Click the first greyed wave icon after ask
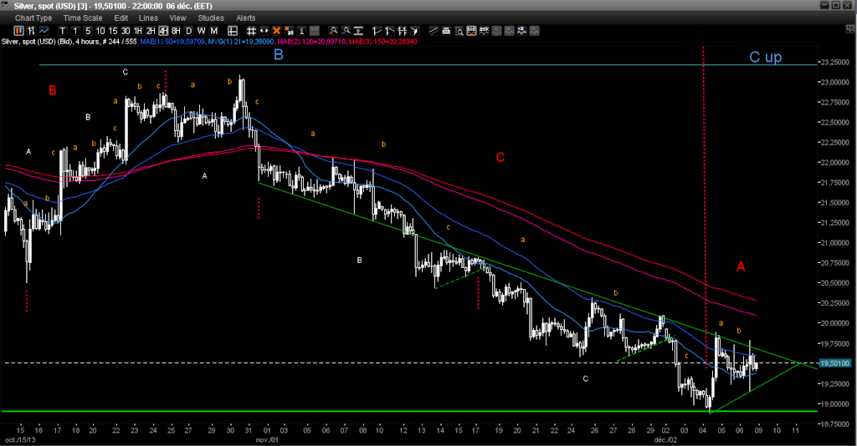The image size is (857, 446). click(496, 31)
